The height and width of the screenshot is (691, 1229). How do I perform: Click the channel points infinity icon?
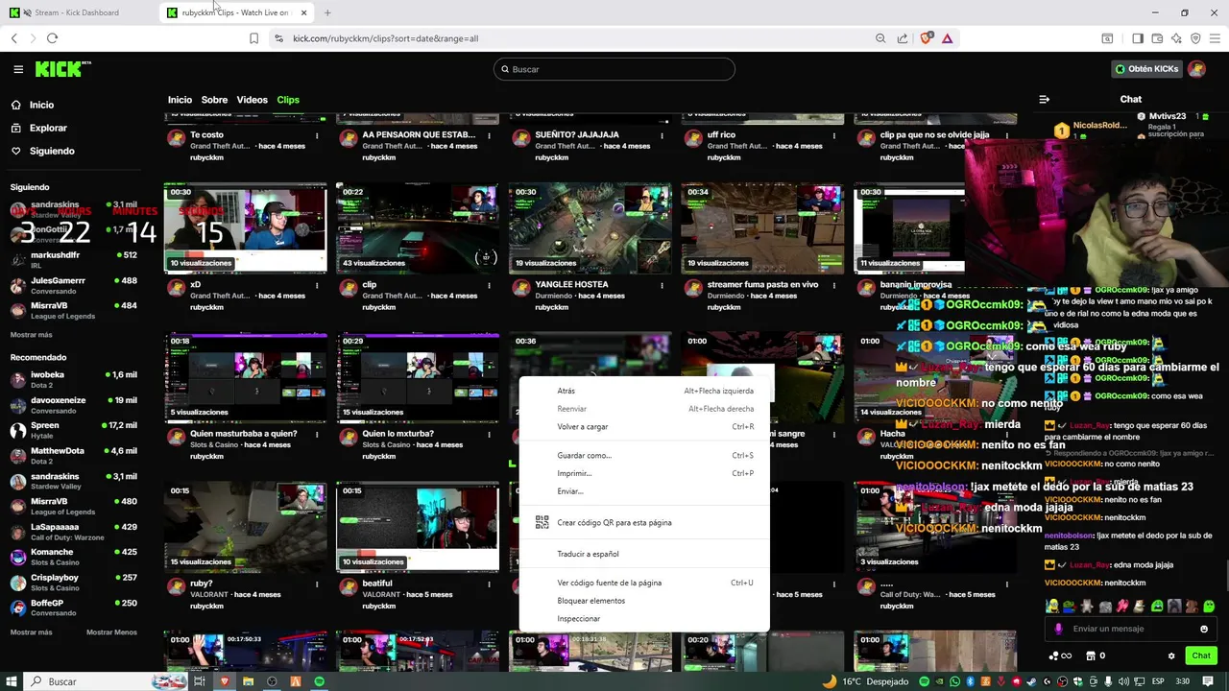point(1060,656)
